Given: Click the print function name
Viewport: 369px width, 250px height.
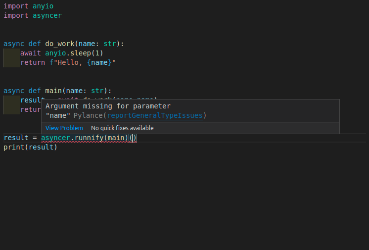Looking at the screenshot, I should (x=14, y=147).
